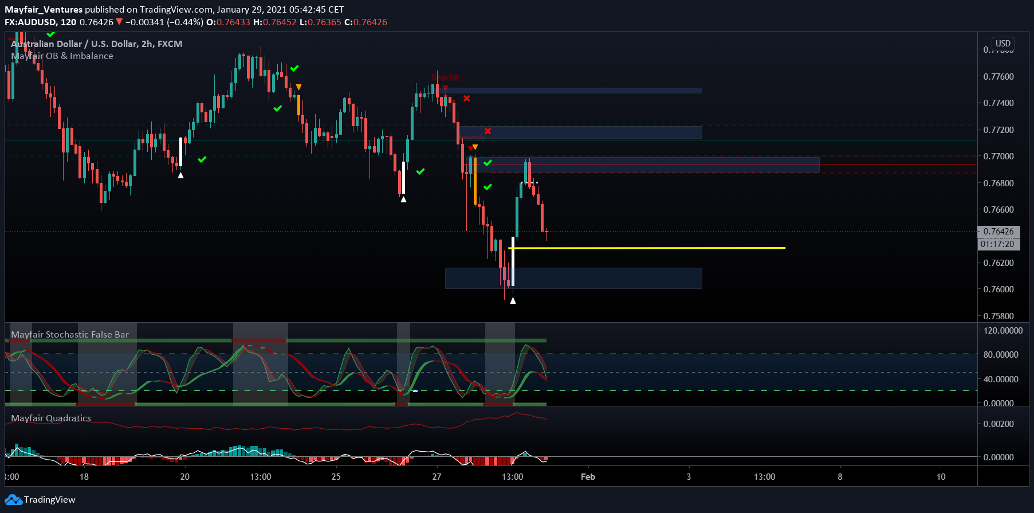Click the yellow horizontal line on chart
Image resolution: width=1034 pixels, height=513 pixels.
(647, 248)
